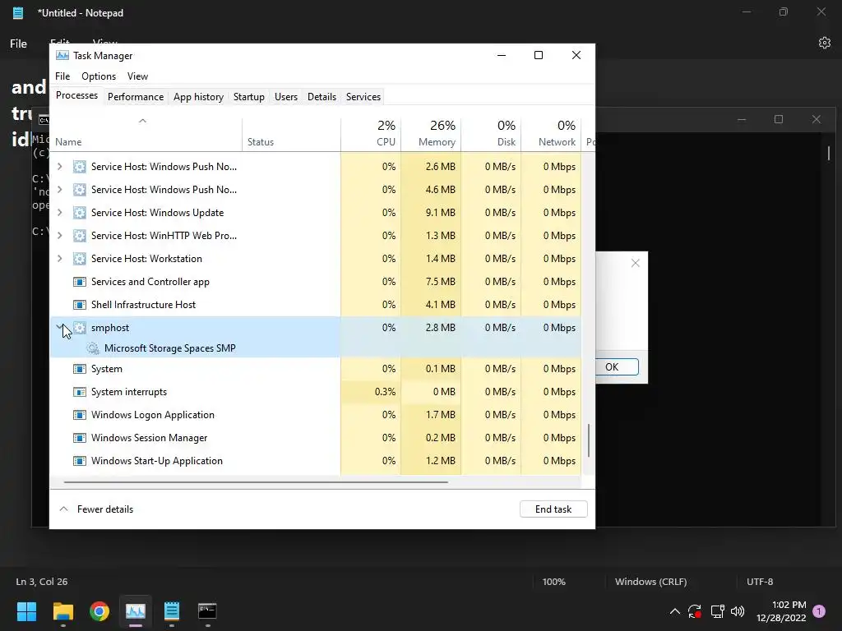
Task: Collapse view with Fewer details chevron
Action: coord(63,509)
